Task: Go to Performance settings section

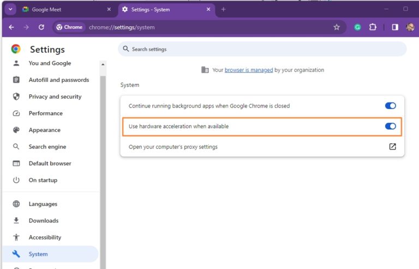Action: (45, 113)
